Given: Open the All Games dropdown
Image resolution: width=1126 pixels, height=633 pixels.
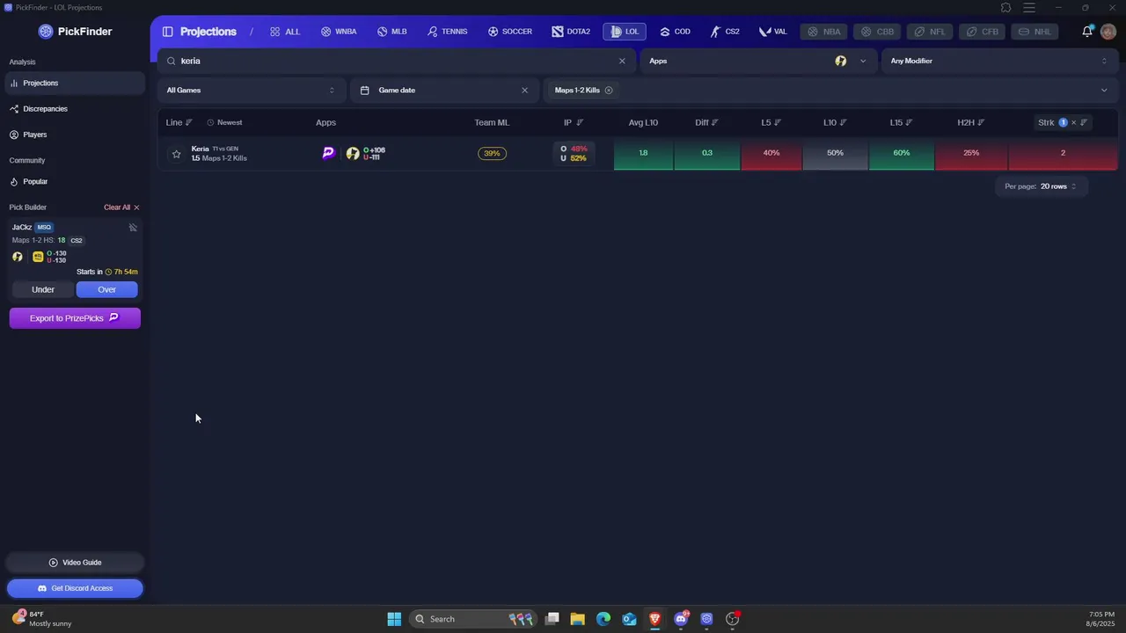Looking at the screenshot, I should pyautogui.click(x=251, y=91).
